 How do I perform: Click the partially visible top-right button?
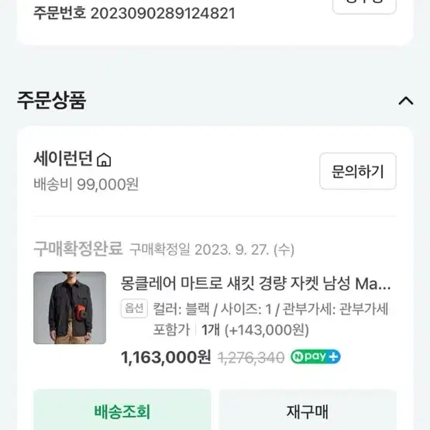point(364,6)
